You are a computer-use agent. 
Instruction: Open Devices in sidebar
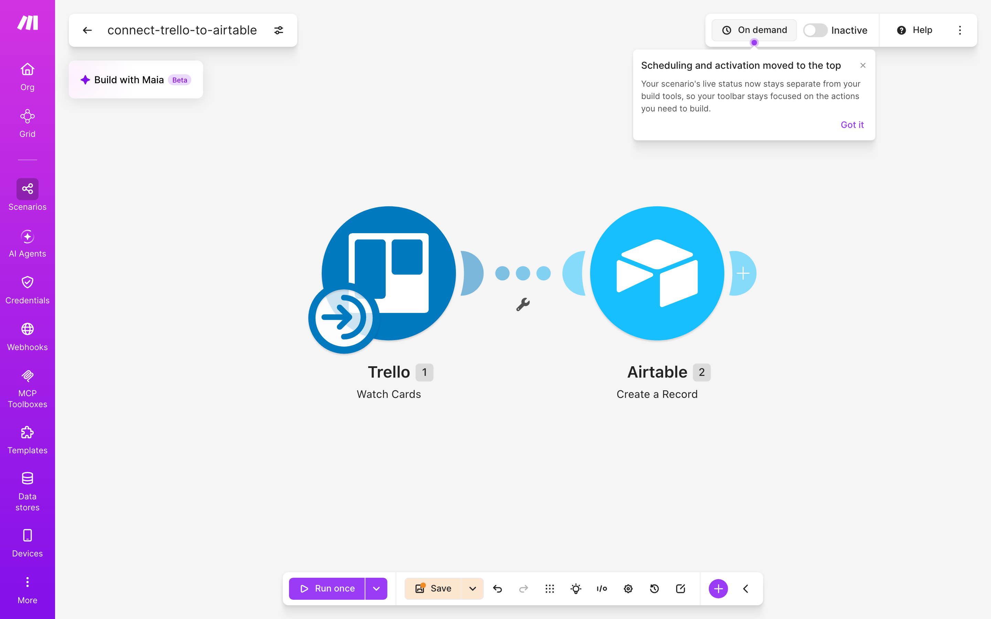pyautogui.click(x=28, y=543)
